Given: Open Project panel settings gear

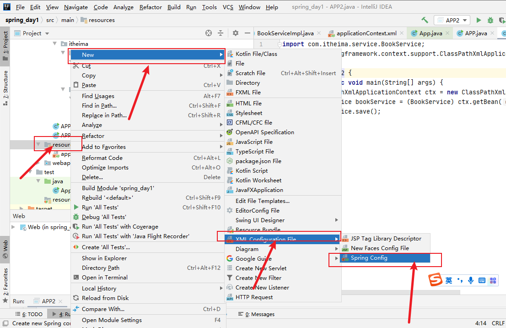Looking at the screenshot, I should (x=236, y=33).
